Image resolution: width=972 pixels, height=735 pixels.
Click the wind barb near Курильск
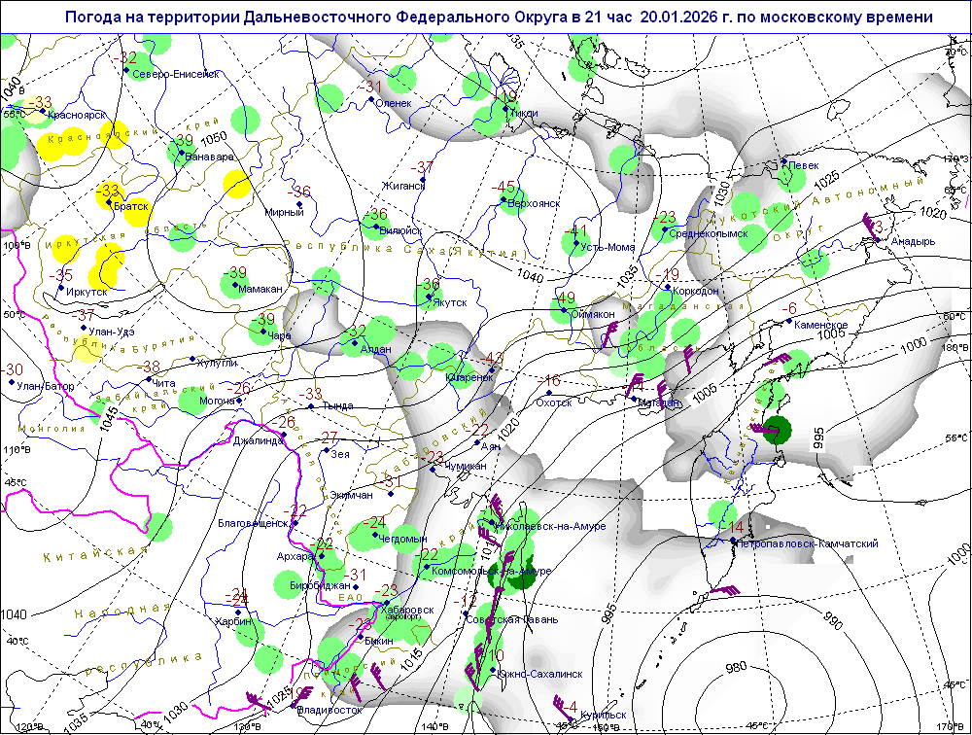560,704
